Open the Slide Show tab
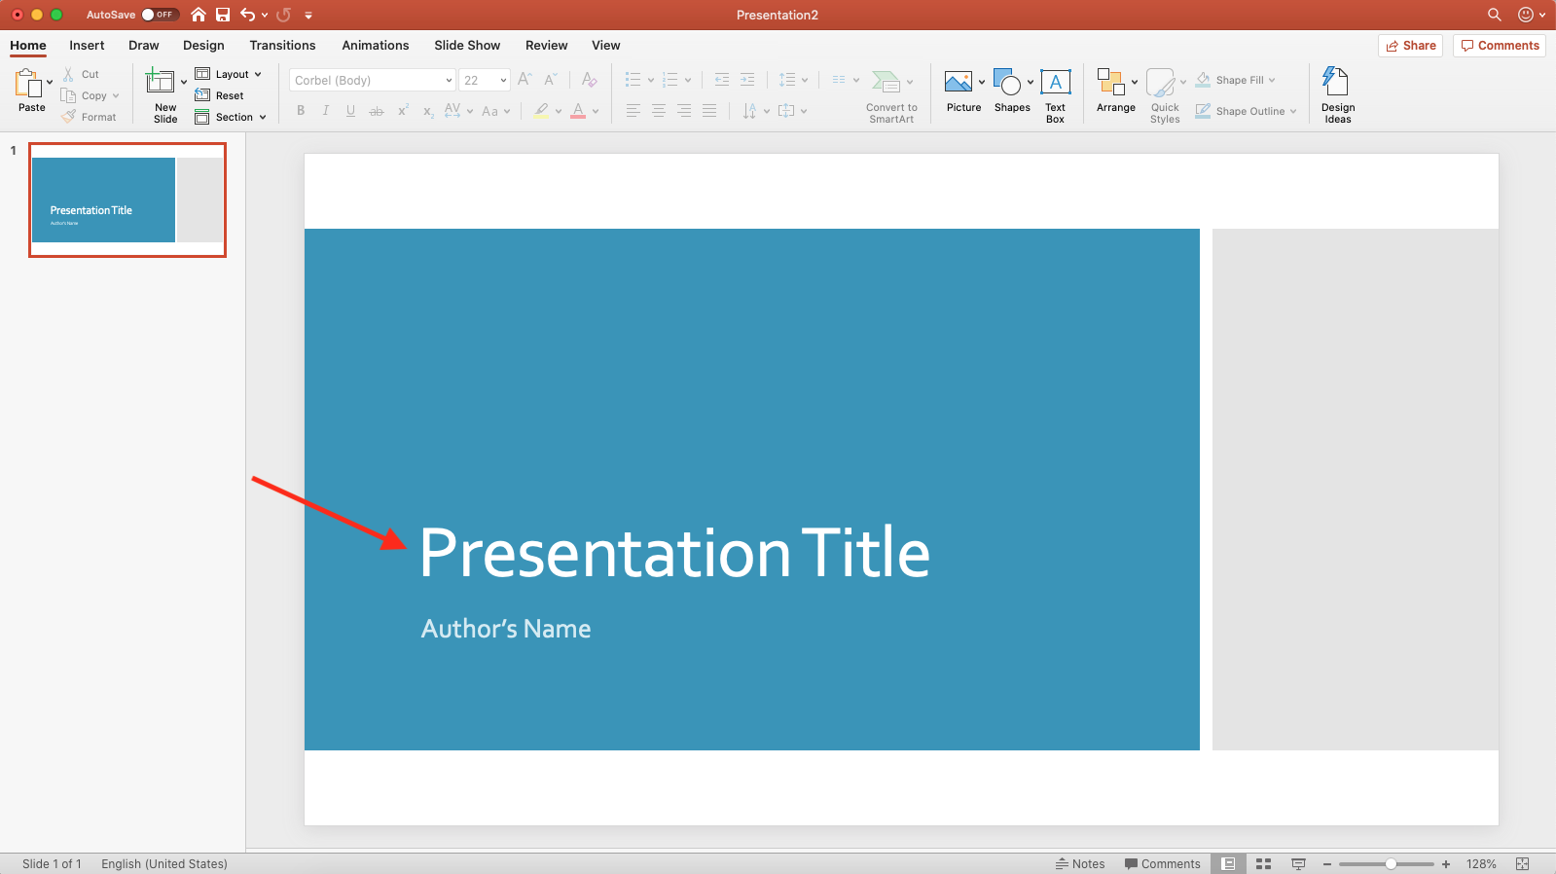Screen dimensions: 1556x874 [x=467, y=45]
